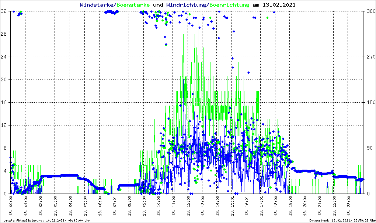This screenshot has width=376, height=223.
Task: Select the '180' label on the right axis
Action: click(x=370, y=103)
